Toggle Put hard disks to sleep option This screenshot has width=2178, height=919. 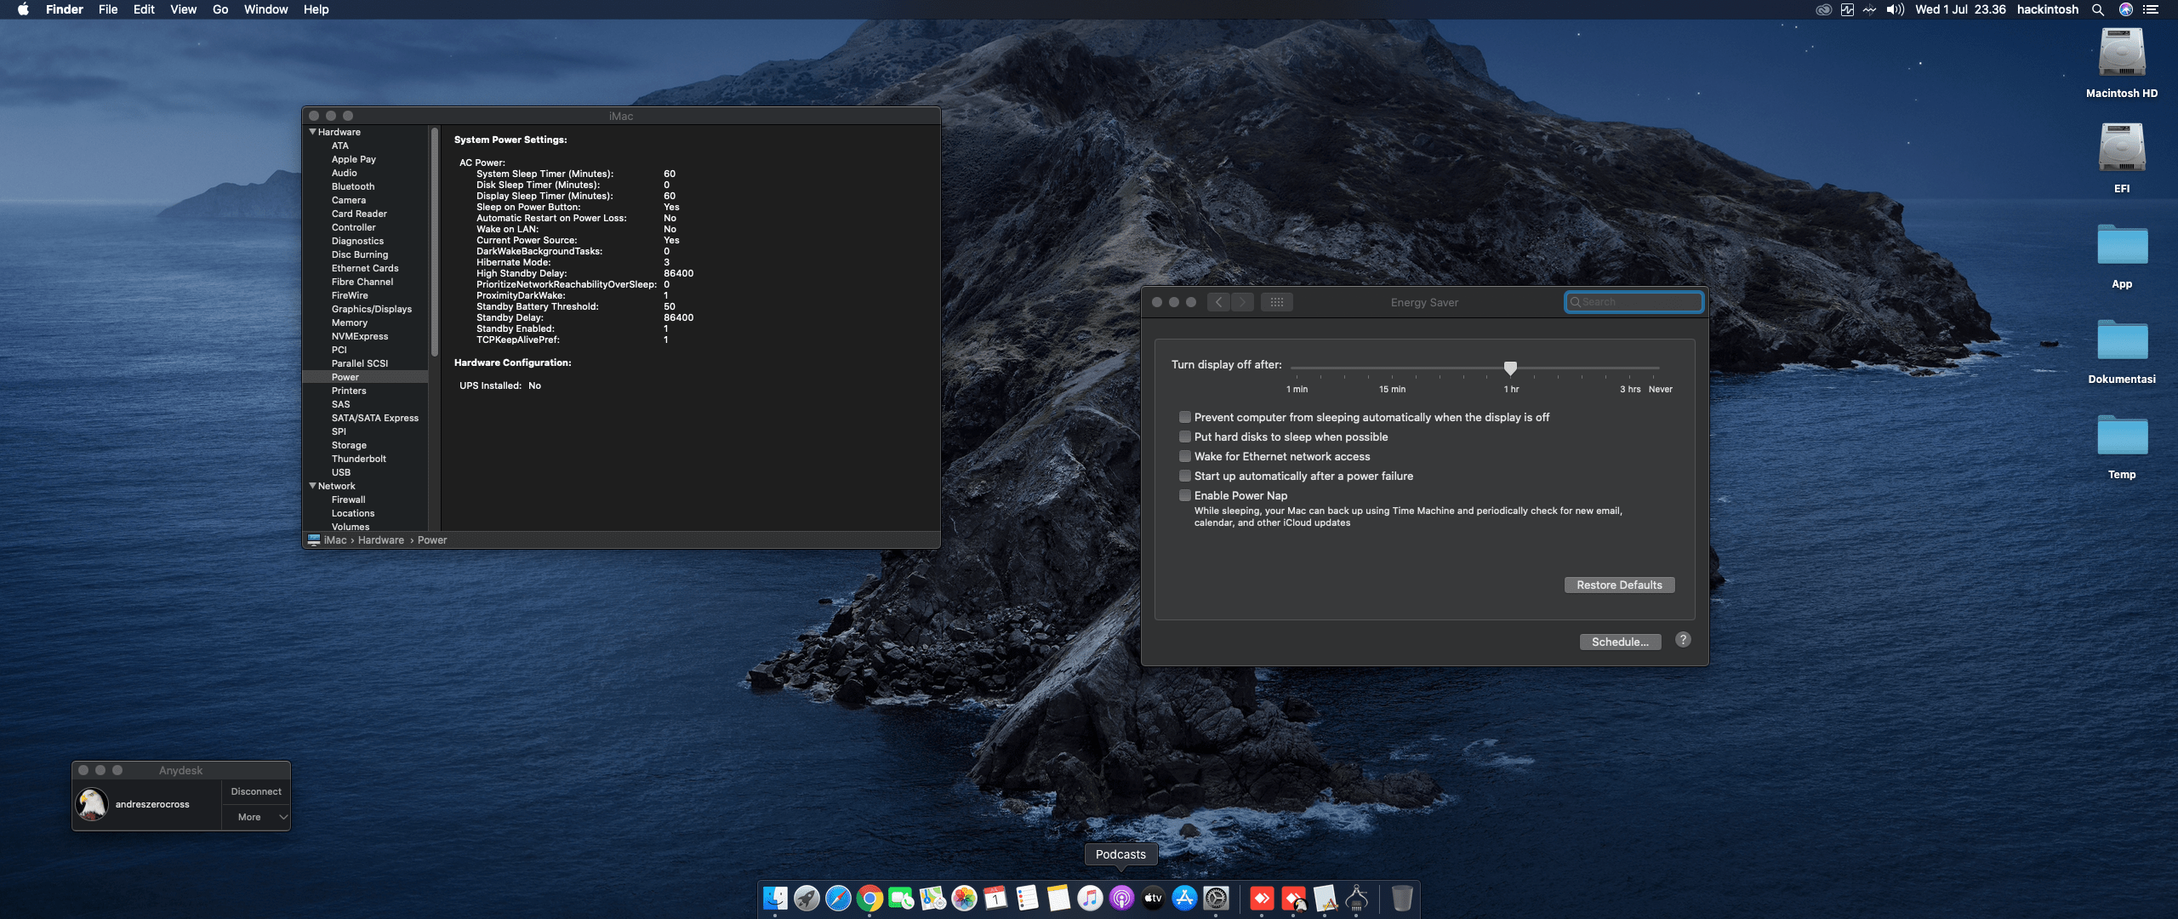tap(1184, 437)
